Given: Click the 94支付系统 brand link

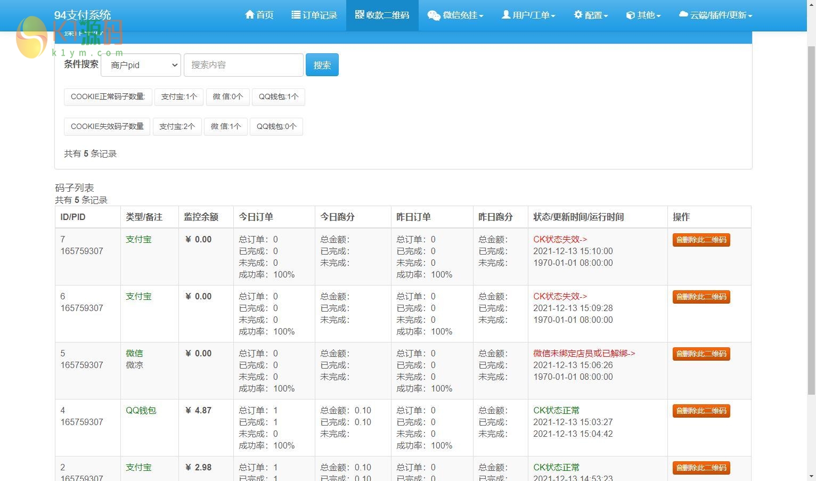Looking at the screenshot, I should click(x=83, y=15).
